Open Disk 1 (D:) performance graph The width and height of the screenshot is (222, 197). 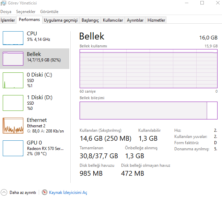coord(13,103)
